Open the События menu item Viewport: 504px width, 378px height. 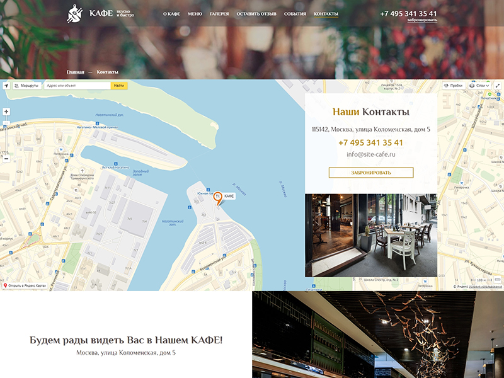pos(295,14)
